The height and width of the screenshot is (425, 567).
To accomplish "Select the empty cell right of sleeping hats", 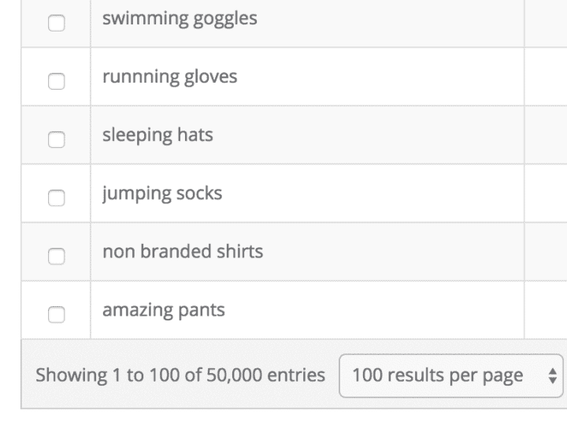I will [x=545, y=135].
